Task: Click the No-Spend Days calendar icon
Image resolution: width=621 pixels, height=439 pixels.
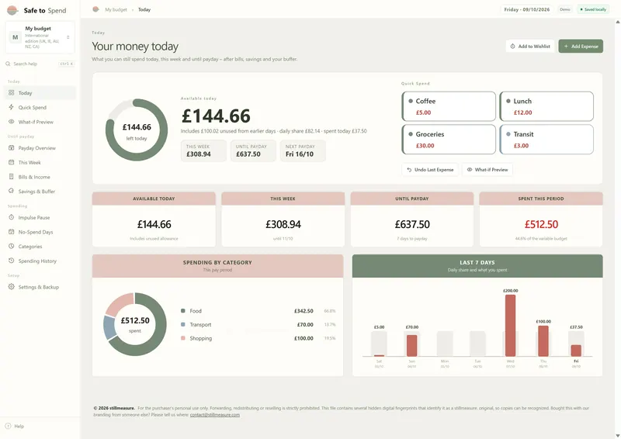Action: (11, 232)
